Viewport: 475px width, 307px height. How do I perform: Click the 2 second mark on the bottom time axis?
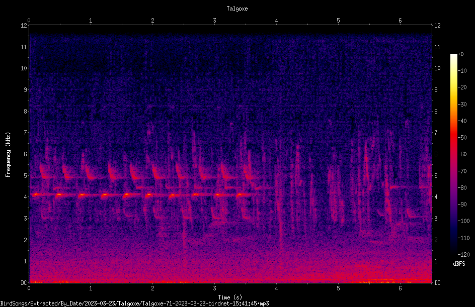(x=152, y=288)
